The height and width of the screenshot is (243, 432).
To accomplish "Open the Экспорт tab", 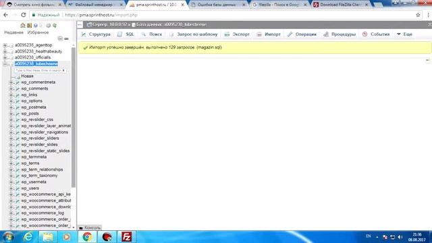I will point(237,34).
